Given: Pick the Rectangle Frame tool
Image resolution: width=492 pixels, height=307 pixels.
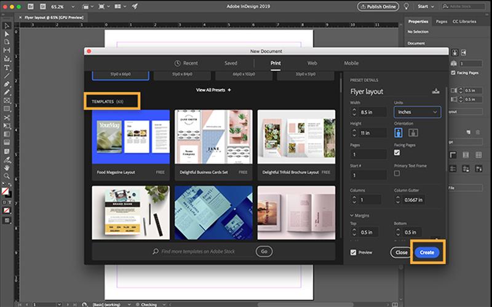Looking at the screenshot, I should [x=7, y=100].
